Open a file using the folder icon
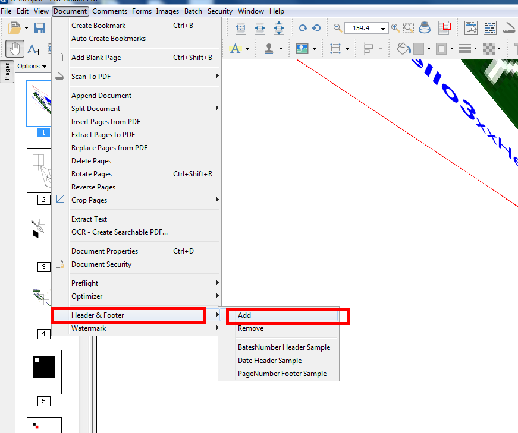 pos(14,27)
